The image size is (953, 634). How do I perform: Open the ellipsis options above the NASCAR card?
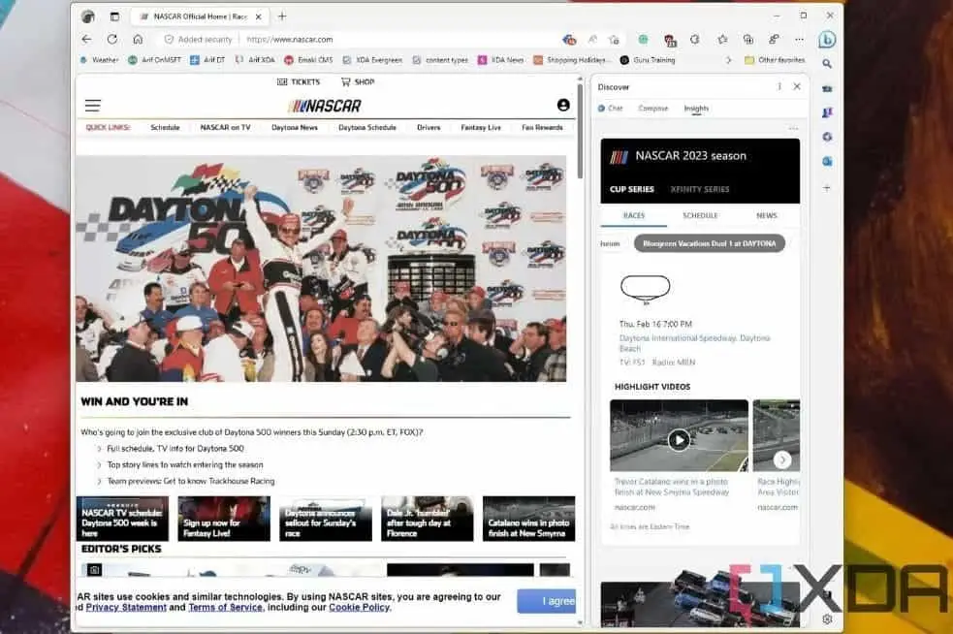pyautogui.click(x=793, y=129)
